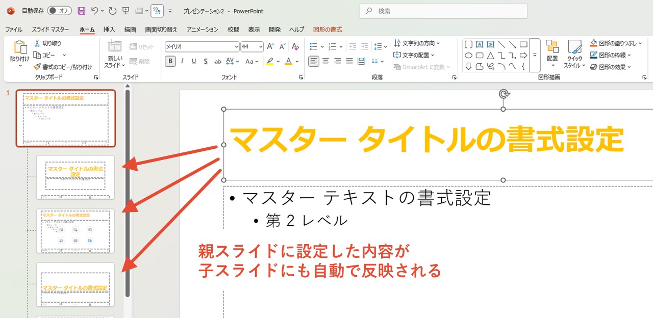653x318 pixels.
Task: Apply text shadow with the S icon
Action: coord(206,61)
